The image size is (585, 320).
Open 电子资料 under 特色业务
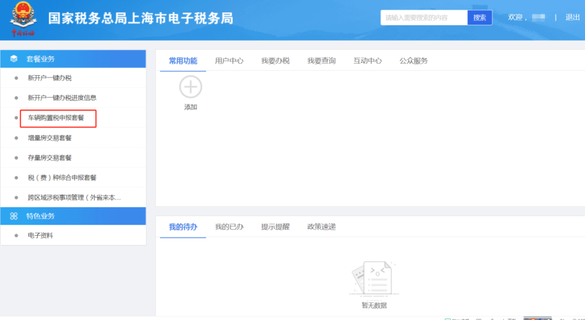tap(41, 236)
